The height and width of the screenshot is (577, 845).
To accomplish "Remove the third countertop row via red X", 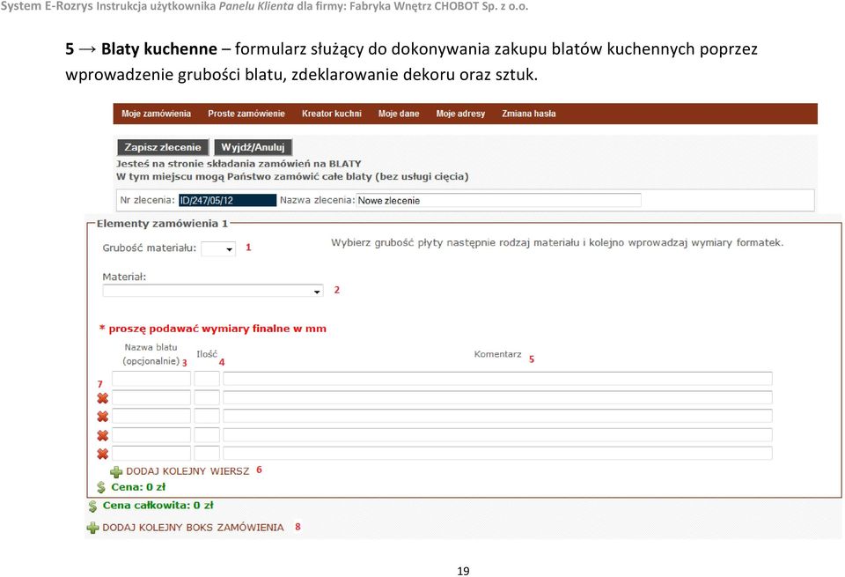I will coord(102,417).
